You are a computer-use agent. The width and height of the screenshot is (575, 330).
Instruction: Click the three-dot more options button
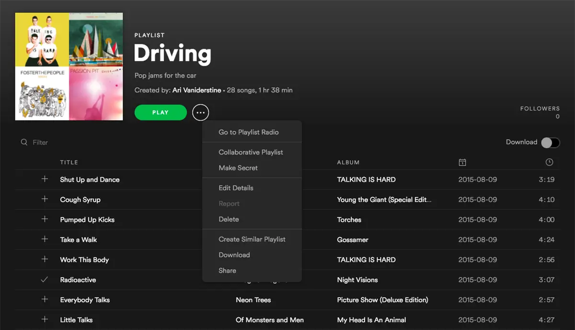200,113
